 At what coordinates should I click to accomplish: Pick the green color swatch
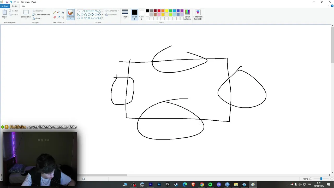point(170,11)
